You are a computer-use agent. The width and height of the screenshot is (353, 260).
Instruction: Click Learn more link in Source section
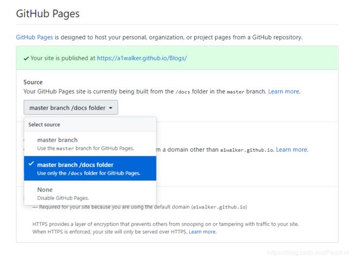[x=284, y=91]
